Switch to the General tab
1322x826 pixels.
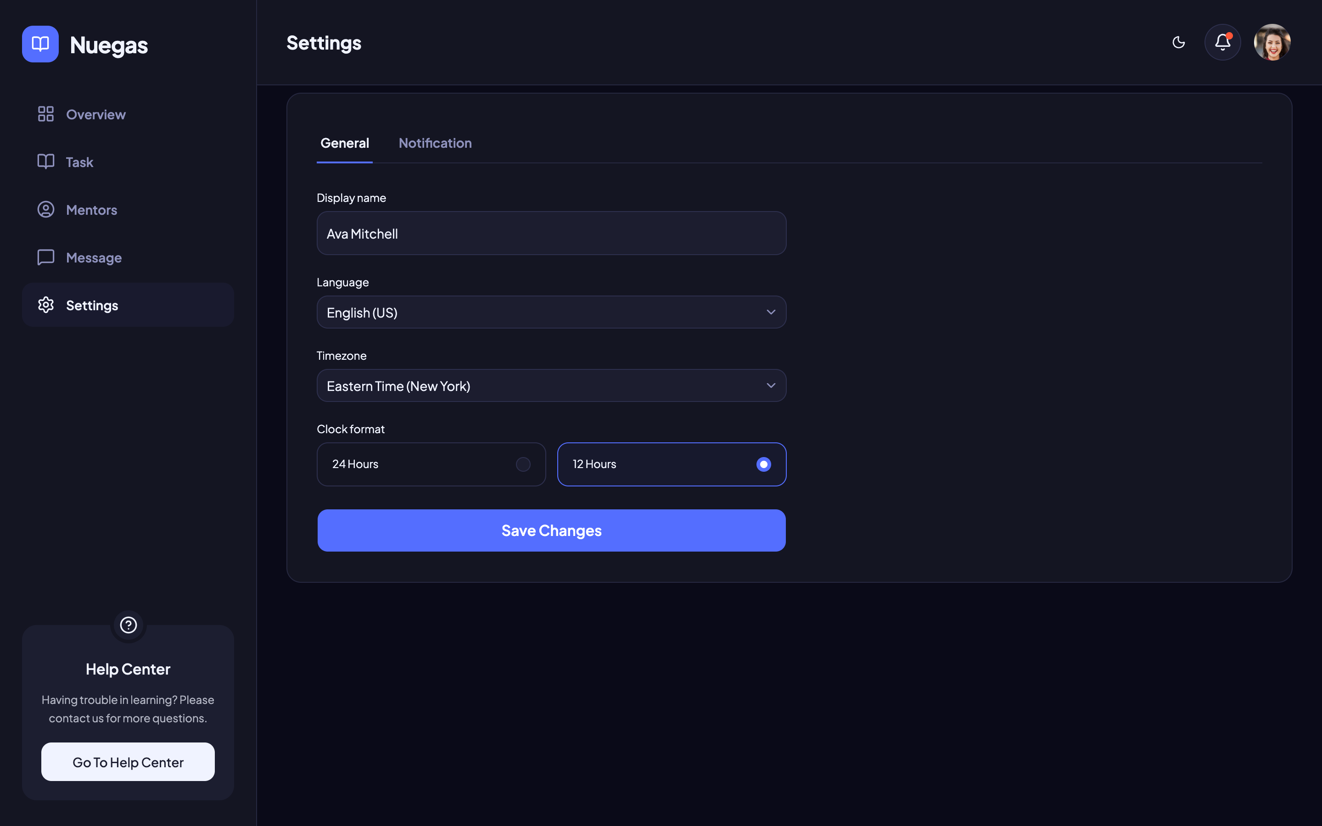pyautogui.click(x=345, y=143)
